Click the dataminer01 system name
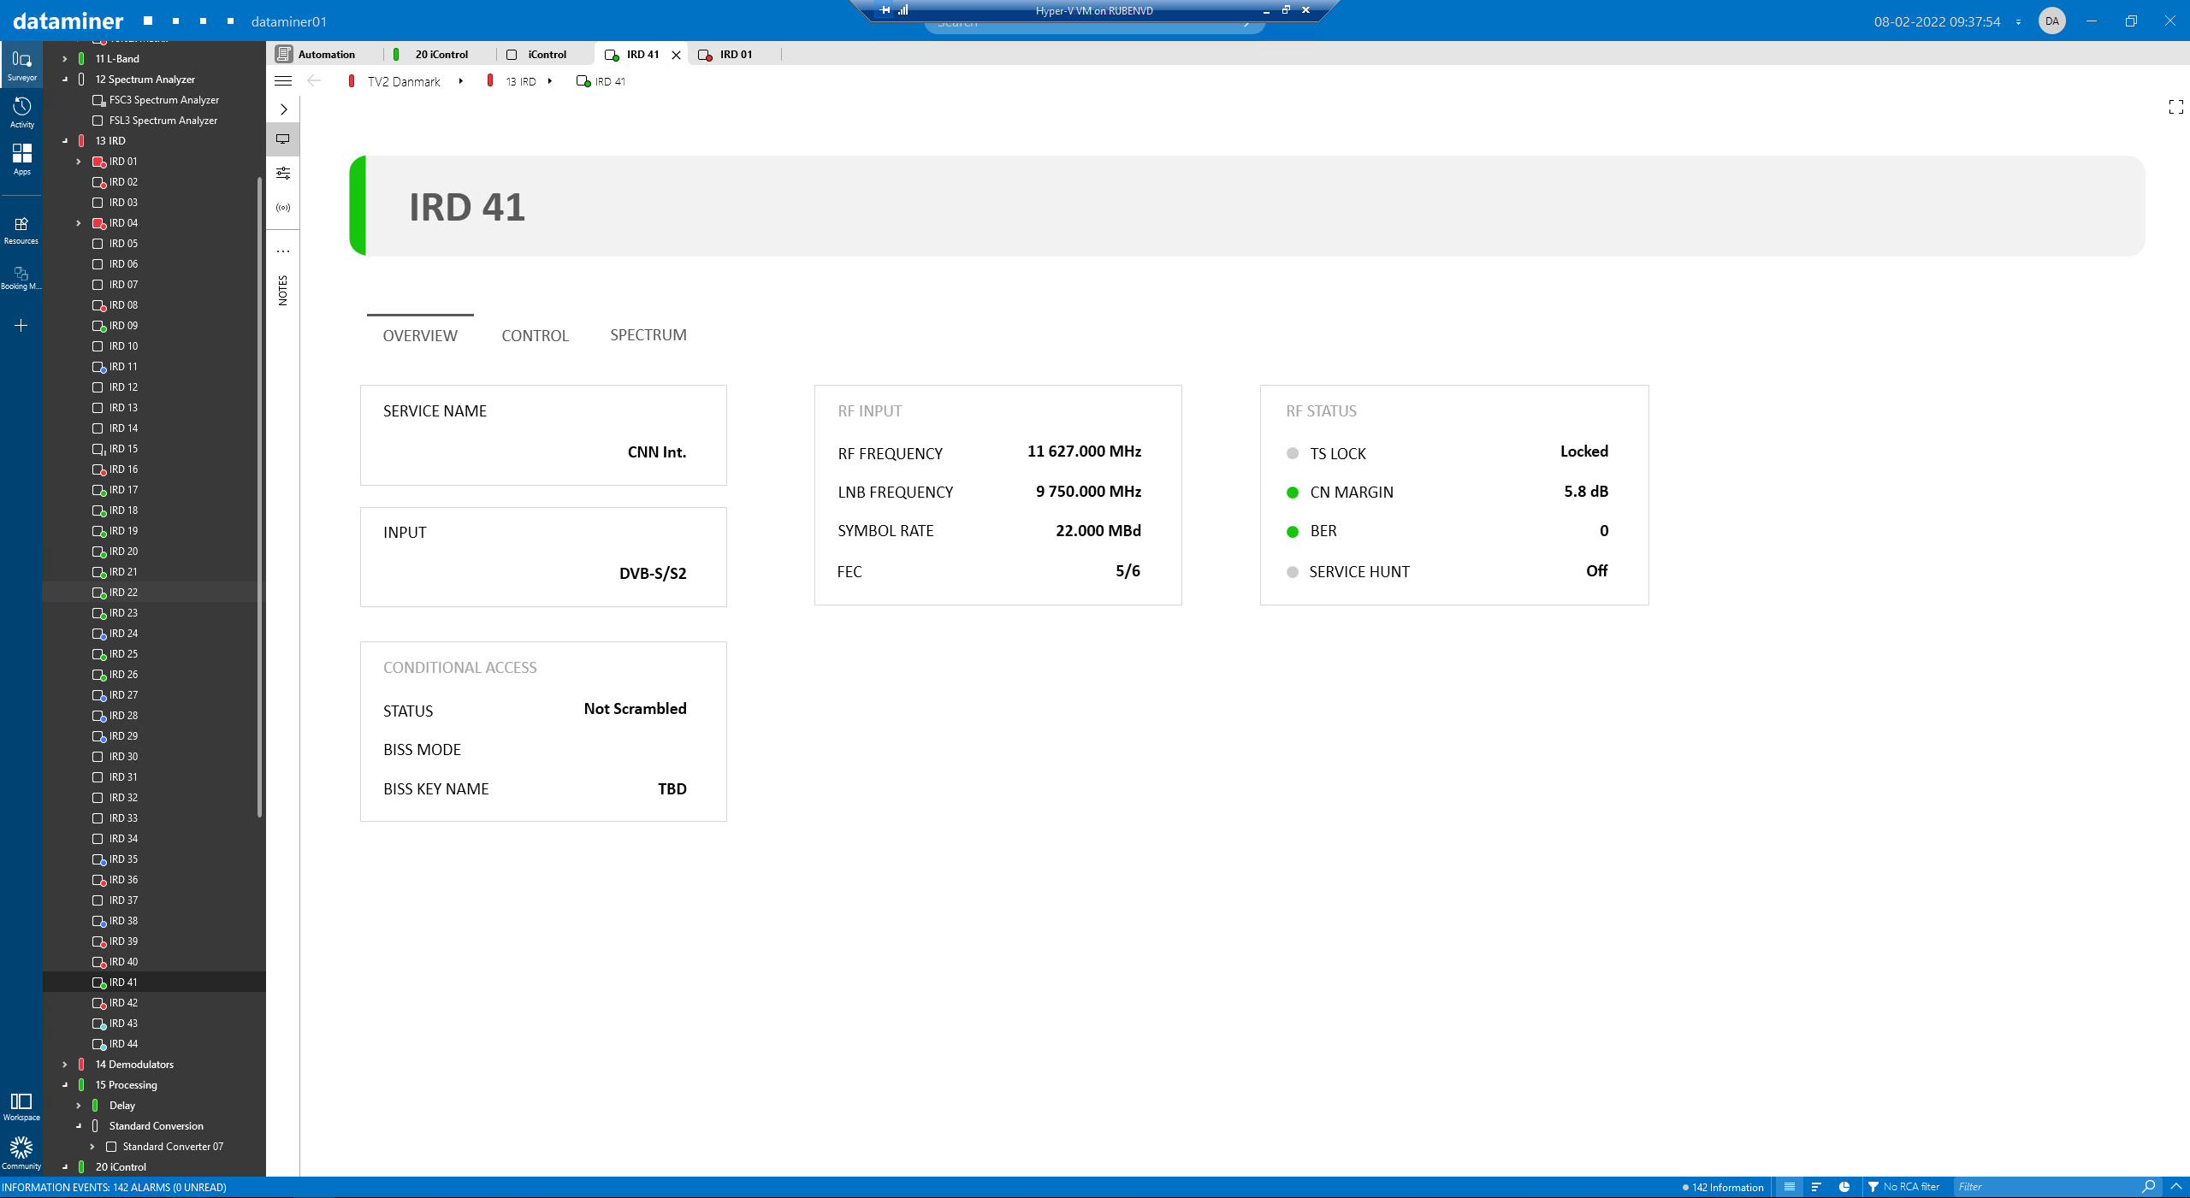 pyautogui.click(x=288, y=21)
